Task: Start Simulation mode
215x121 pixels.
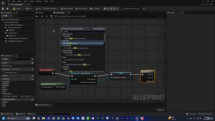Action: 95,9
